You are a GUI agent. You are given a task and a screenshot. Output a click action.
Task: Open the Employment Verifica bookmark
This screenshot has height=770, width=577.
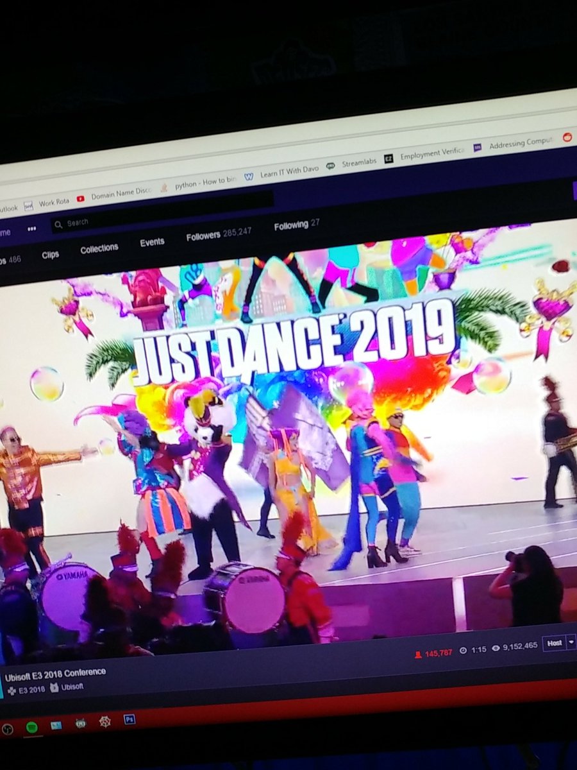[424, 155]
